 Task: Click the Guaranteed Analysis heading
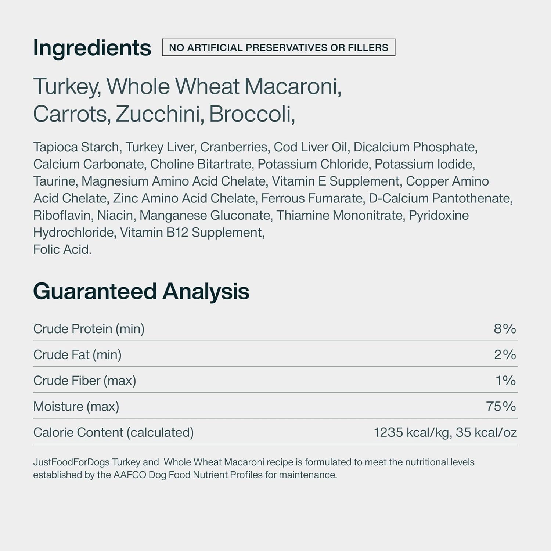coord(141,292)
